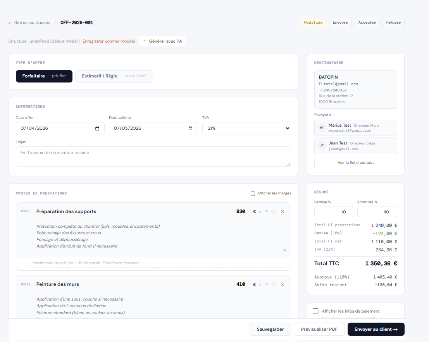Click the Date offre field

tap(60, 129)
